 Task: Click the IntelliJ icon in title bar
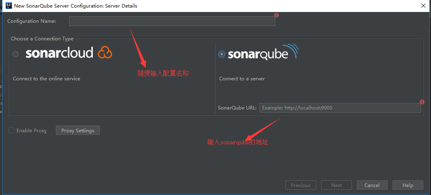point(8,6)
